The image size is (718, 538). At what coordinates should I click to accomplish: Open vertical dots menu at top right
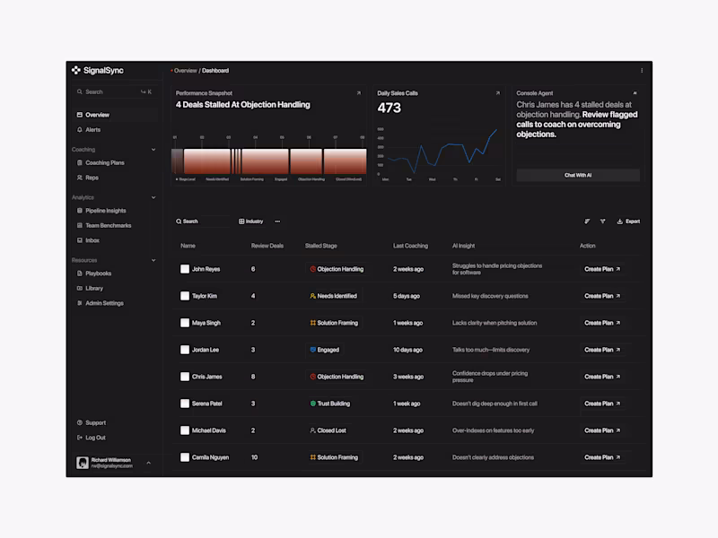[x=642, y=71]
